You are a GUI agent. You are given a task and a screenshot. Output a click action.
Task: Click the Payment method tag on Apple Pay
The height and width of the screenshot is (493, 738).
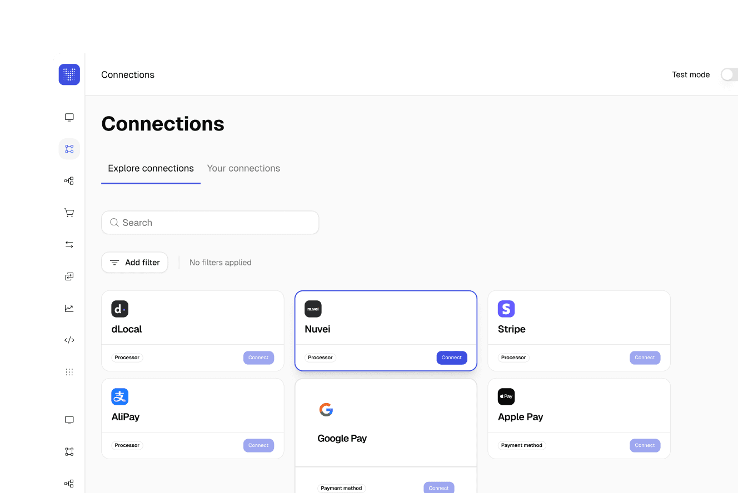pyautogui.click(x=522, y=445)
